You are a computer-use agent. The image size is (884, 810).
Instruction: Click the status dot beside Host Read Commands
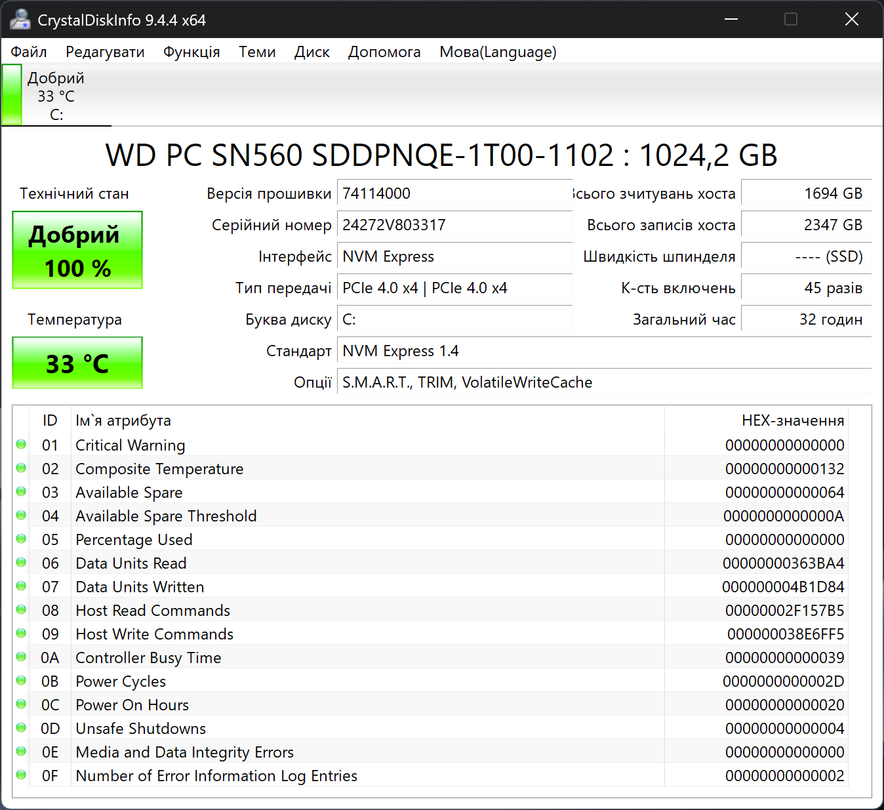(x=21, y=610)
